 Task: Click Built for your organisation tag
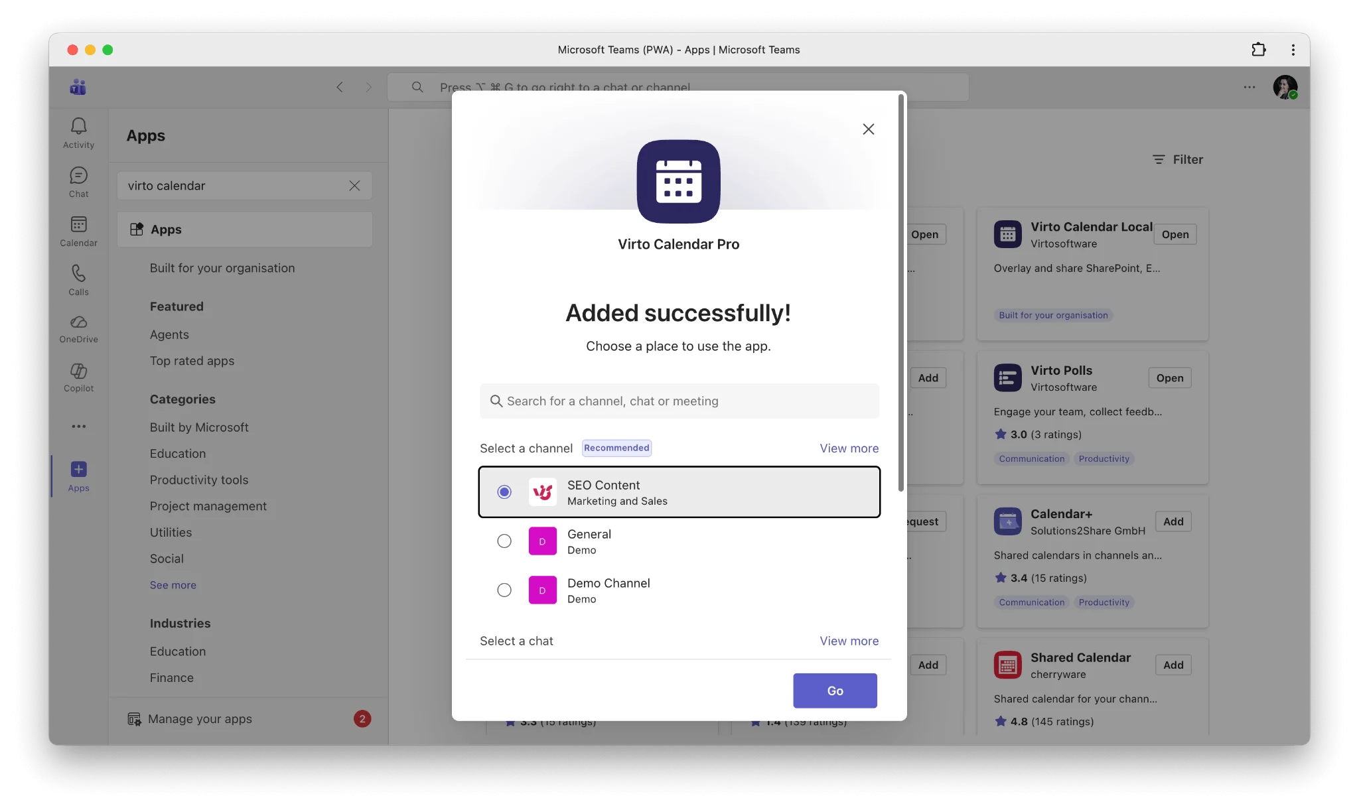pyautogui.click(x=1053, y=315)
